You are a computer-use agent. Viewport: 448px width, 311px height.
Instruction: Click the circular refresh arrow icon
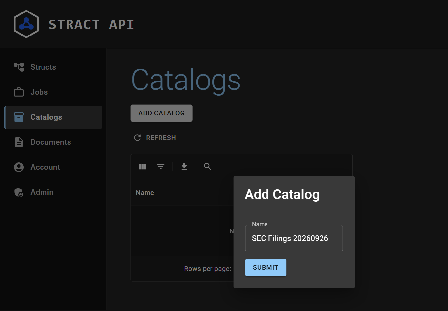(x=137, y=138)
